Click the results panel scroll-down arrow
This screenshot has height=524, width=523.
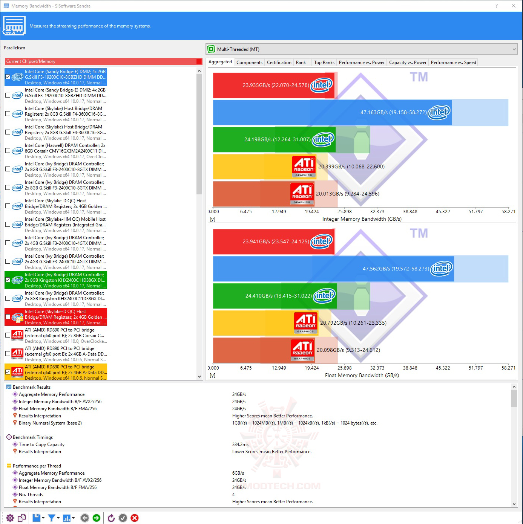pyautogui.click(x=514, y=504)
